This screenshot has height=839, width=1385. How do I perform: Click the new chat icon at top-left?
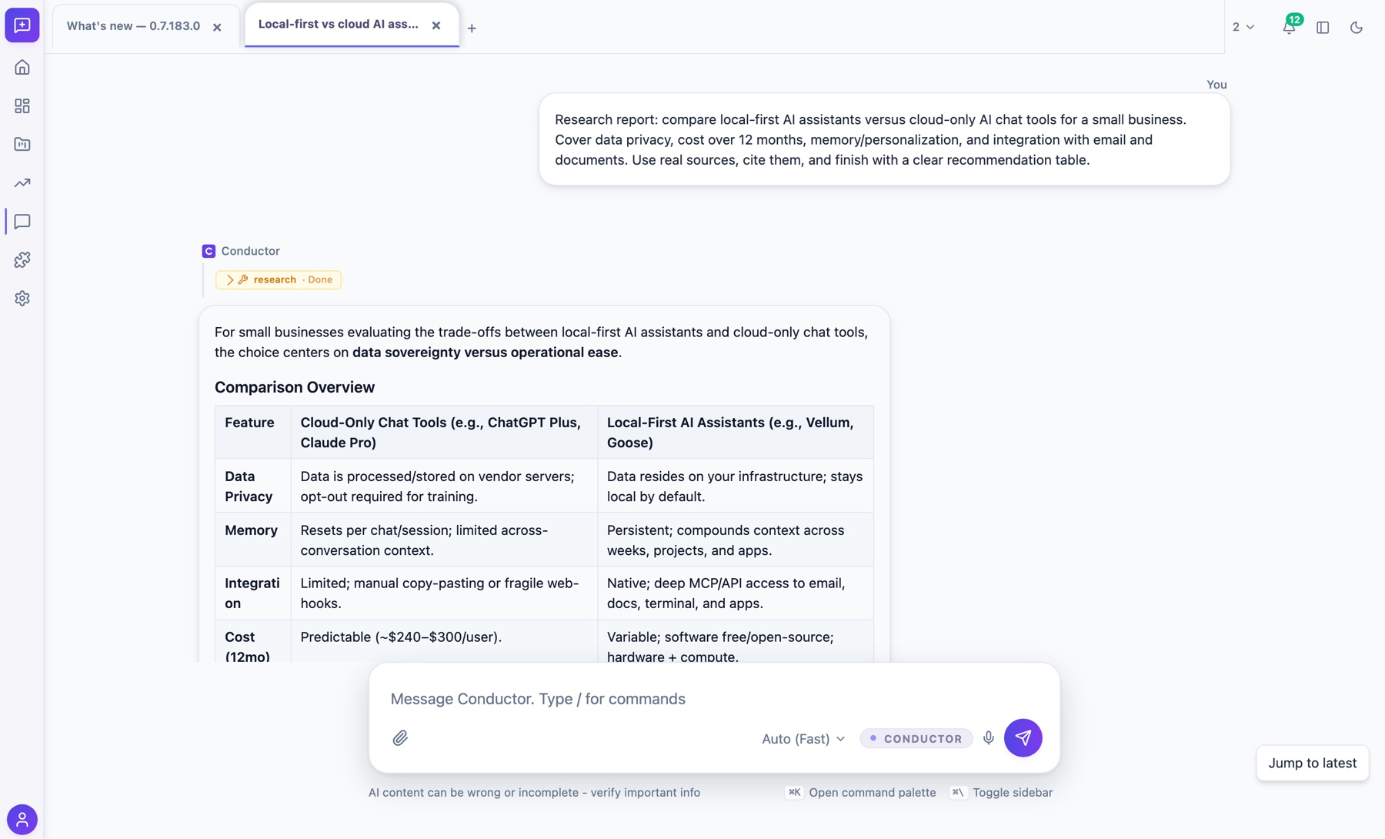pos(22,25)
